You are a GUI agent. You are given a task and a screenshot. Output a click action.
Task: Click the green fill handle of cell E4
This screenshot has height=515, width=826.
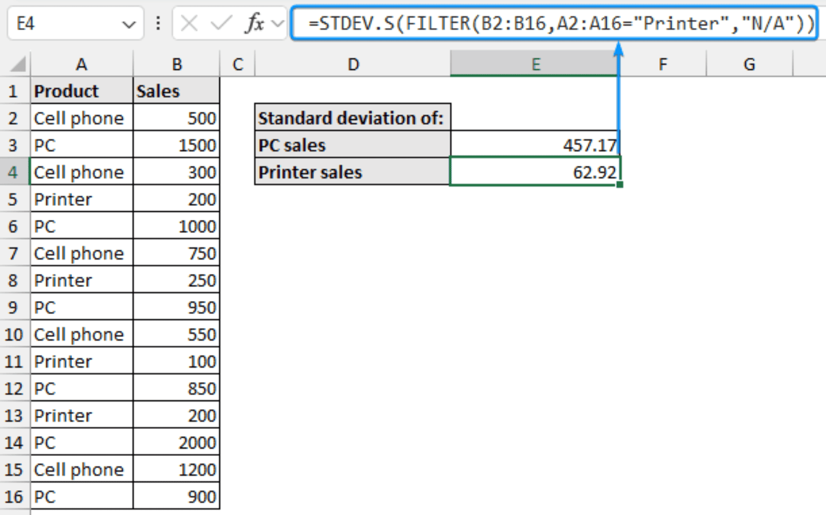click(619, 184)
